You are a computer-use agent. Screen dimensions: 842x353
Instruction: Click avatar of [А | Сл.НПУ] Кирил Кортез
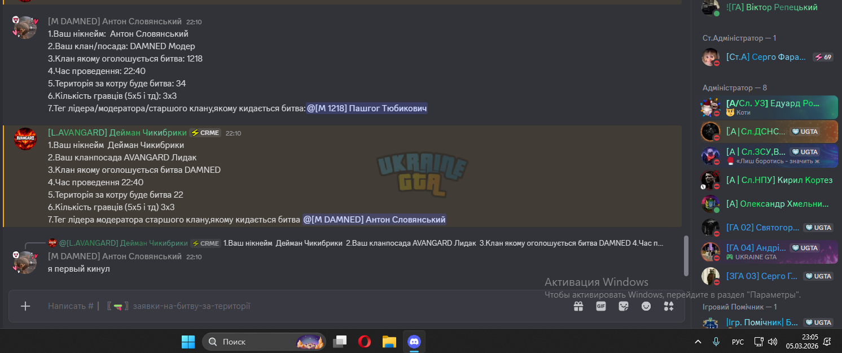pyautogui.click(x=710, y=180)
